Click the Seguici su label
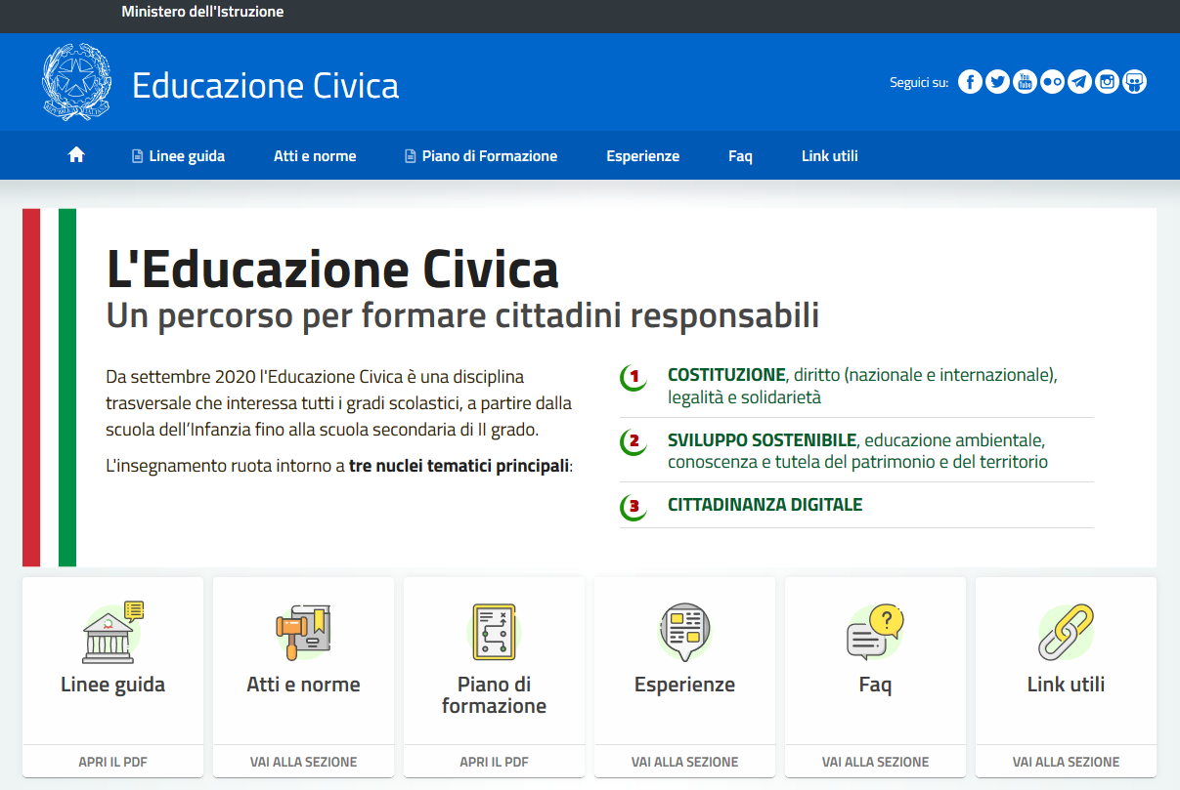This screenshot has height=790, width=1180. click(919, 83)
